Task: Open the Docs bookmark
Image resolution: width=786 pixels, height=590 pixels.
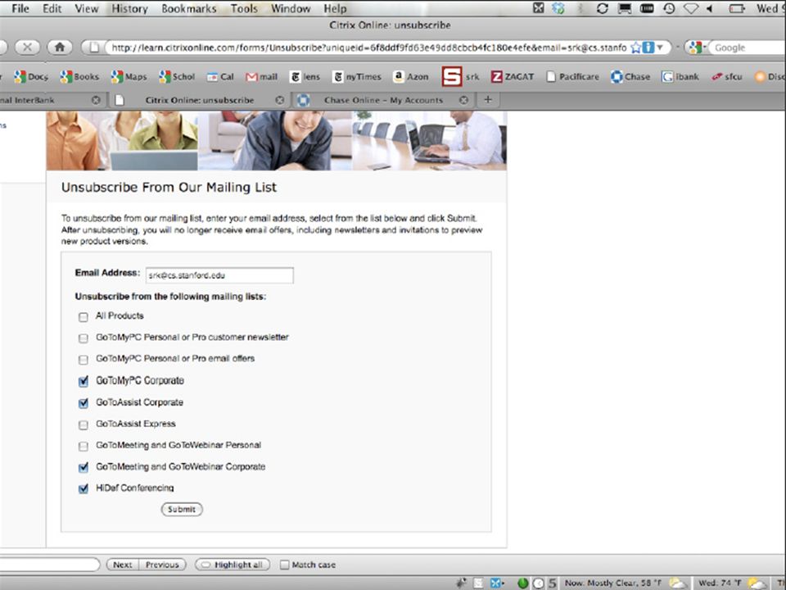Action: click(x=31, y=77)
